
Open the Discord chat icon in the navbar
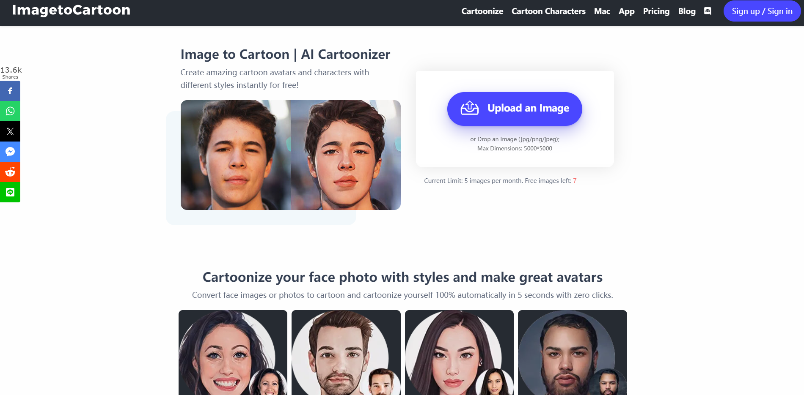pos(708,11)
